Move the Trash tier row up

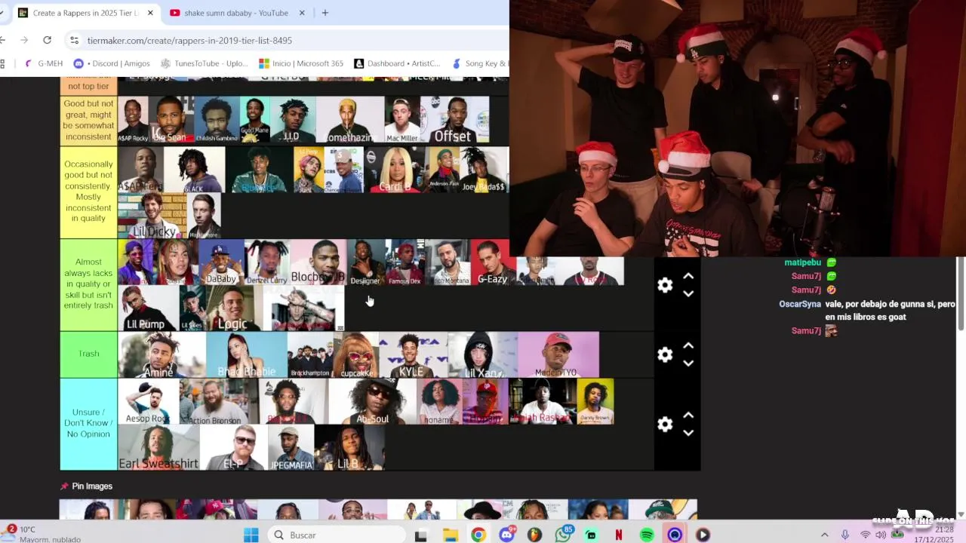tap(688, 346)
